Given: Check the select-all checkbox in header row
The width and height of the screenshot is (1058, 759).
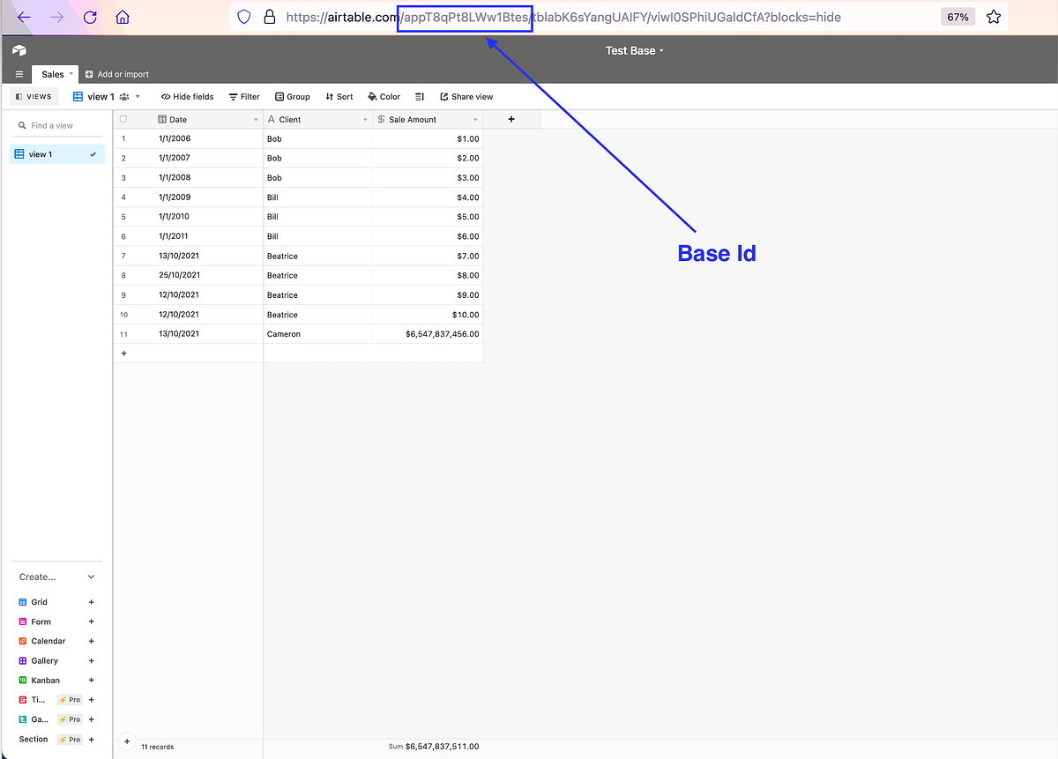Looking at the screenshot, I should click(123, 119).
